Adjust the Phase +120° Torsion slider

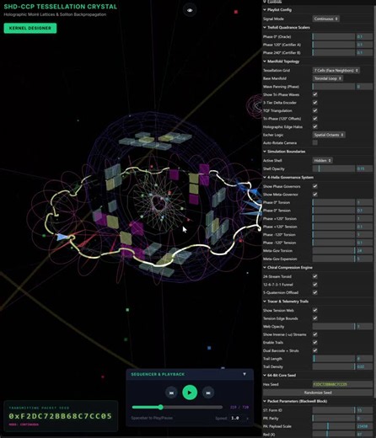tap(334, 218)
